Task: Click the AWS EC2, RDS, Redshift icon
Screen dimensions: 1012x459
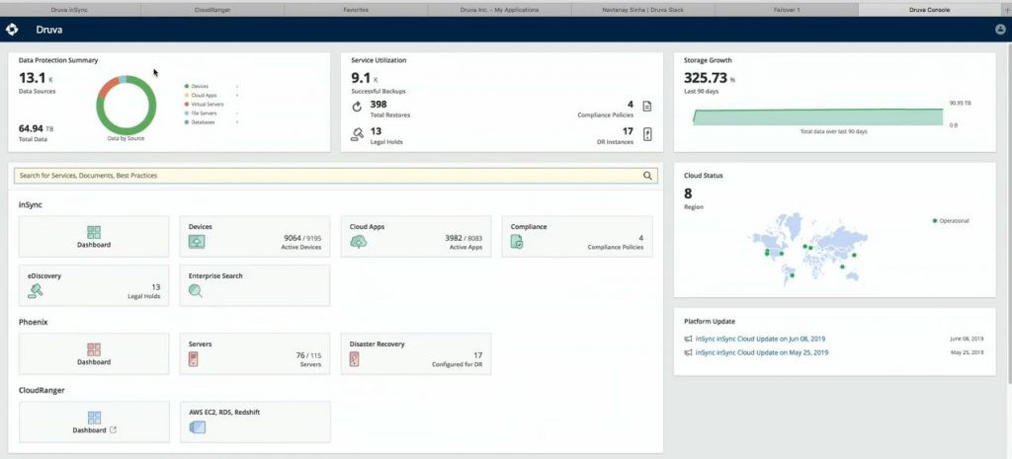Action: pos(198,426)
